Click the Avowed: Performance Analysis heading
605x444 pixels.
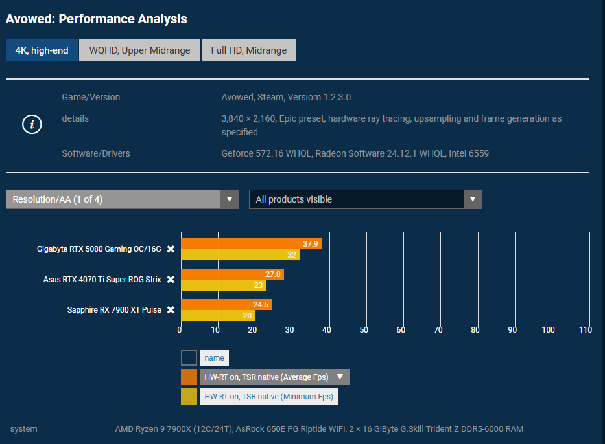pos(97,19)
